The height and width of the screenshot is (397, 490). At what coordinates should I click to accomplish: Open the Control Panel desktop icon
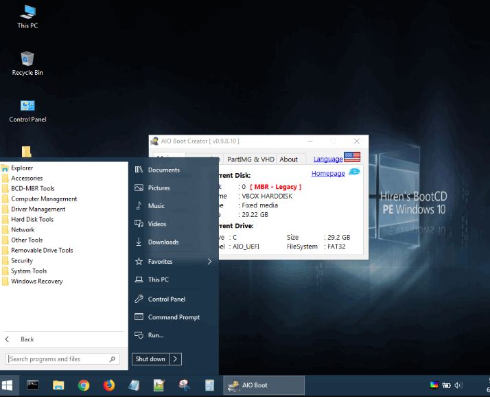tap(27, 110)
